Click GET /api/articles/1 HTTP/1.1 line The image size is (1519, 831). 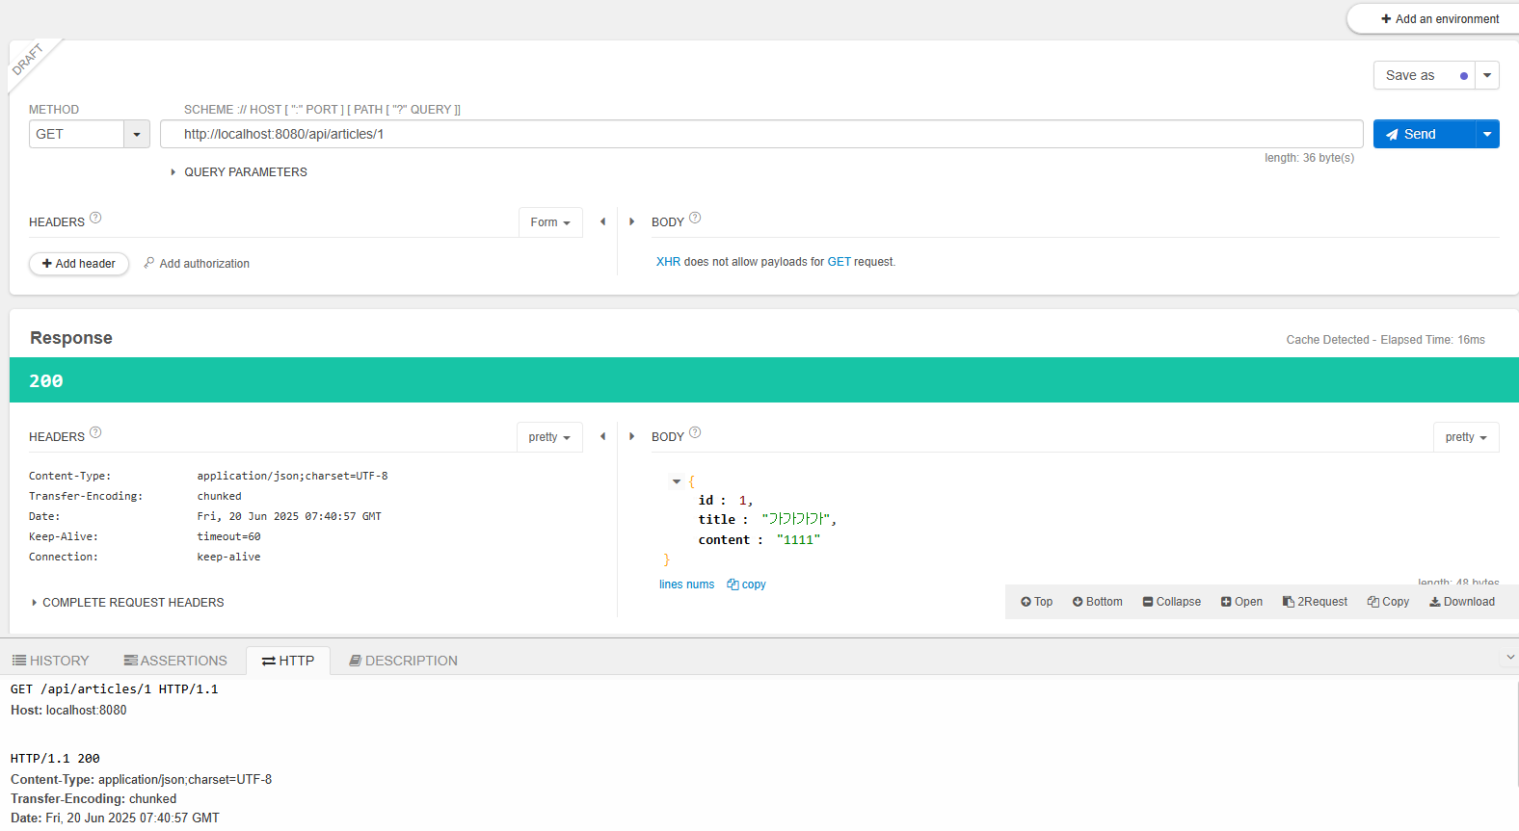pos(115,689)
